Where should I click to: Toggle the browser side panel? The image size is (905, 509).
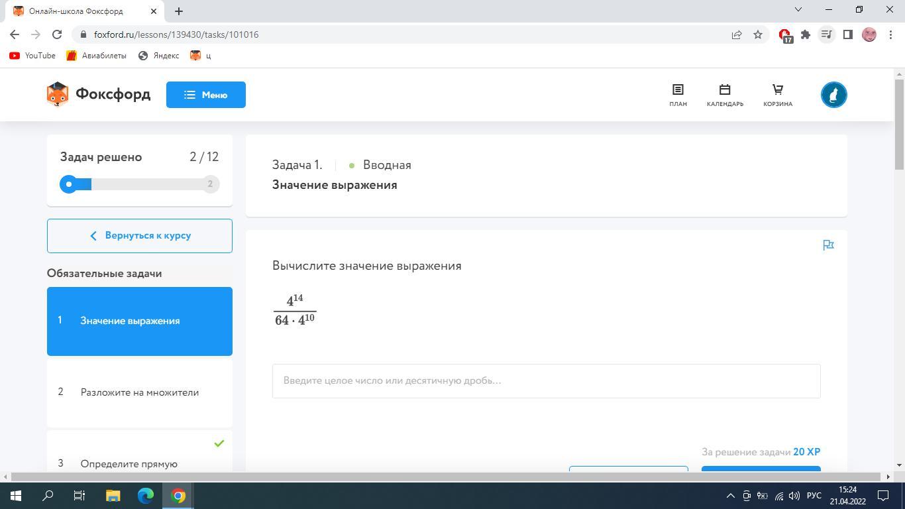847,34
